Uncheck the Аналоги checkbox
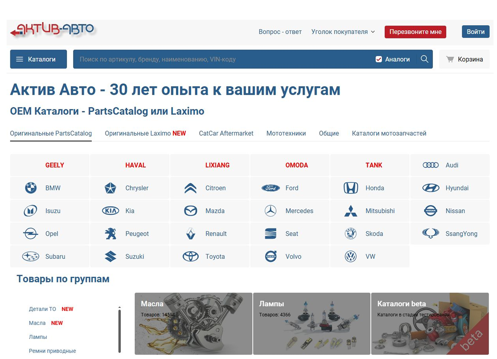Screen dimensions: 497x359 click(x=379, y=59)
